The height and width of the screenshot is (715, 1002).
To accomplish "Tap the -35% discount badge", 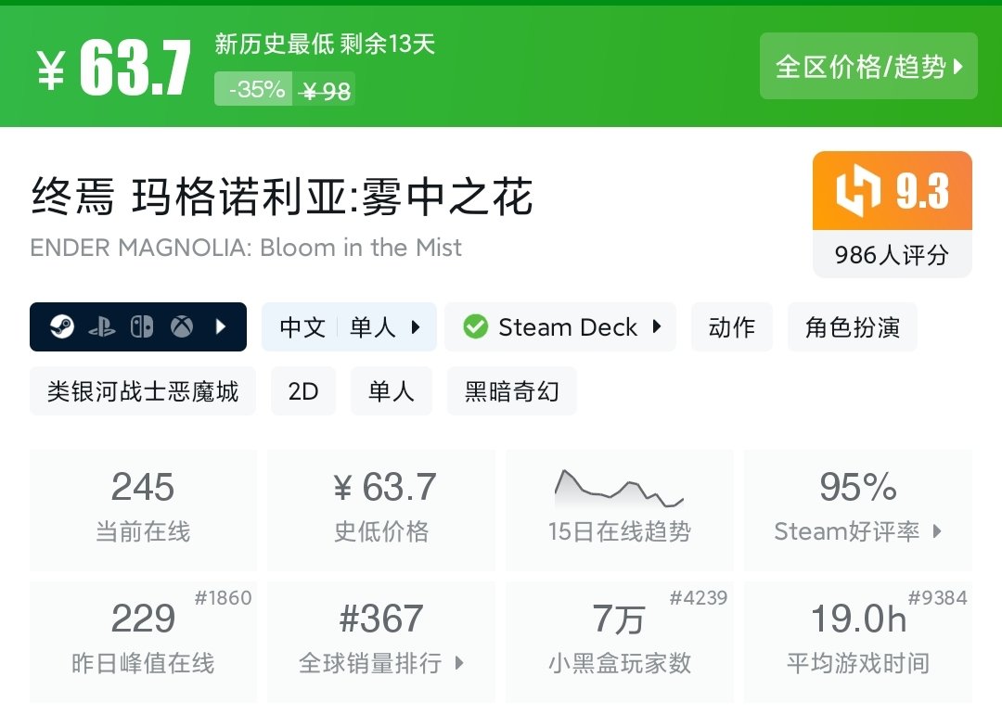I will (254, 90).
